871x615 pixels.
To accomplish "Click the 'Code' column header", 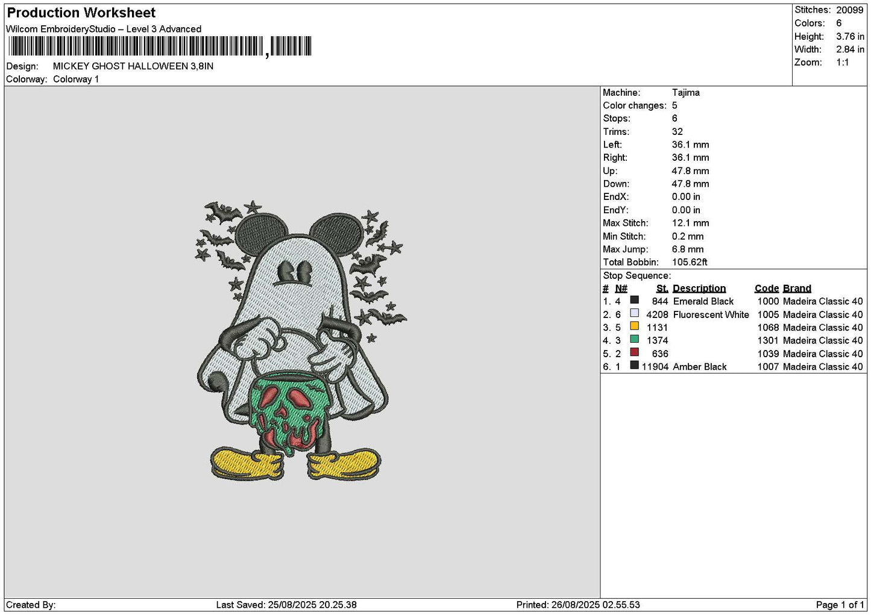I will 767,289.
